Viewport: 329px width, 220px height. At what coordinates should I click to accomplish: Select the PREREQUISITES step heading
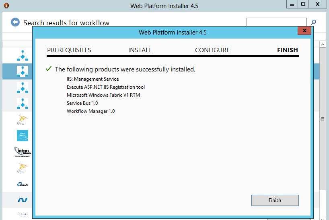click(69, 50)
